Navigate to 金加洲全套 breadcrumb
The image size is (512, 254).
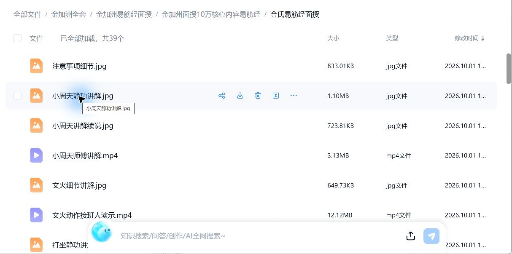[x=69, y=14]
